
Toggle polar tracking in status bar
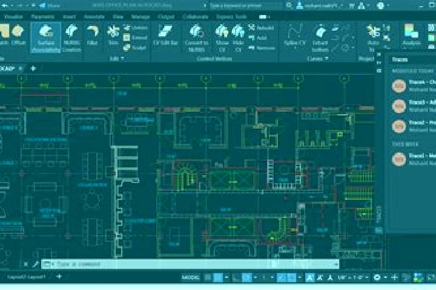246,277
